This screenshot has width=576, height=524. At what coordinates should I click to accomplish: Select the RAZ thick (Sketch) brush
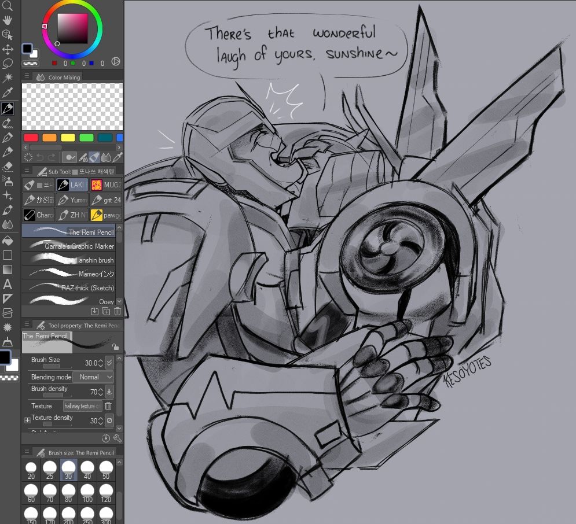click(69, 287)
